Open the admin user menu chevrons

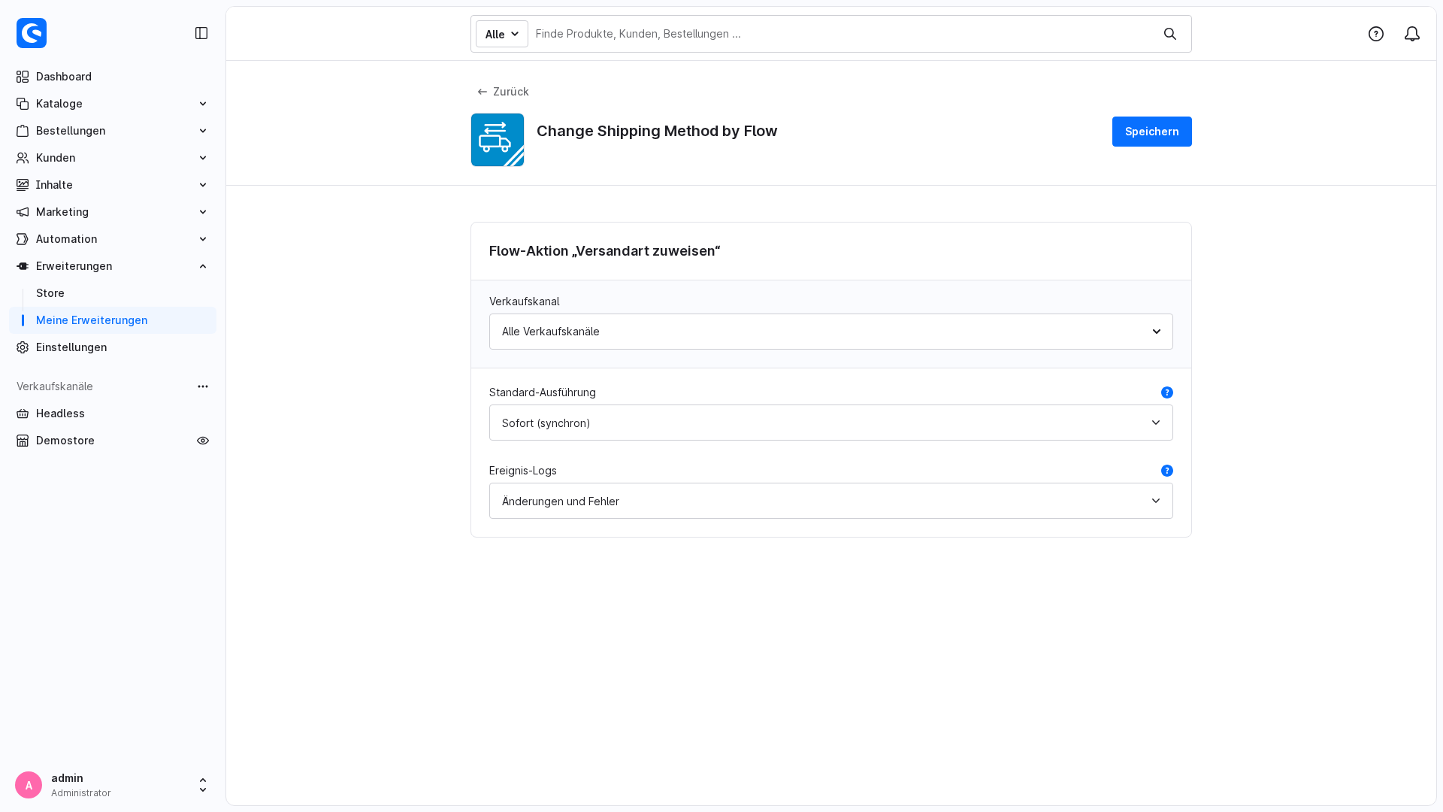(x=203, y=785)
